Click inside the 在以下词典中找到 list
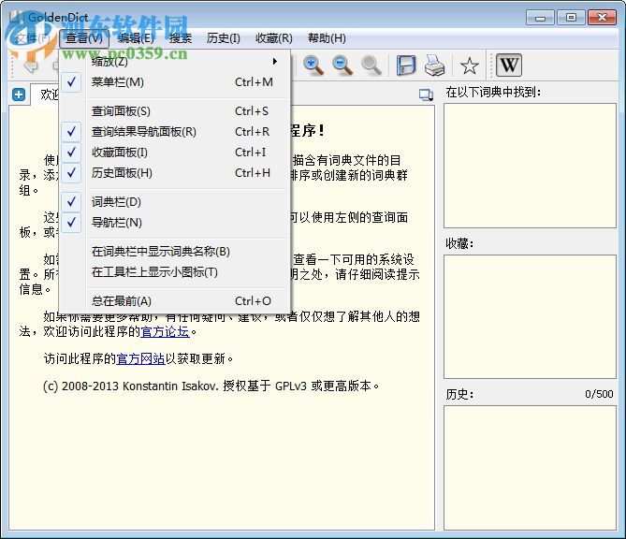 (x=530, y=166)
